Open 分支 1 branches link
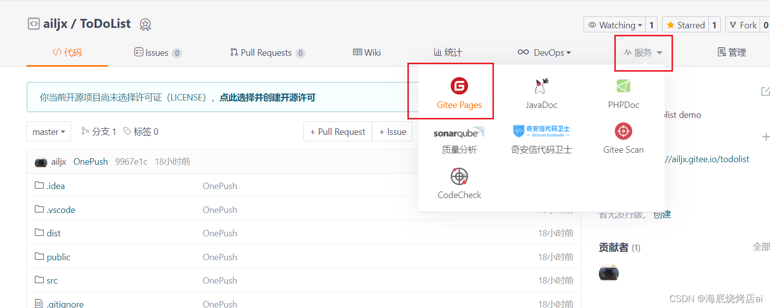Image resolution: width=770 pixels, height=308 pixels. (x=98, y=132)
